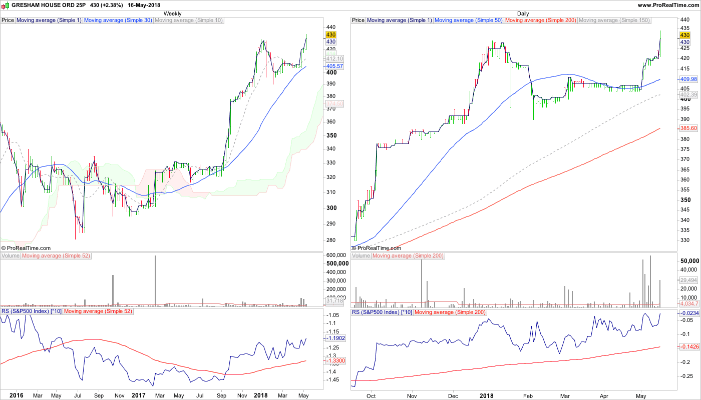Select the Moving average (Simple 150) label
701x400 pixels.
(x=614, y=20)
